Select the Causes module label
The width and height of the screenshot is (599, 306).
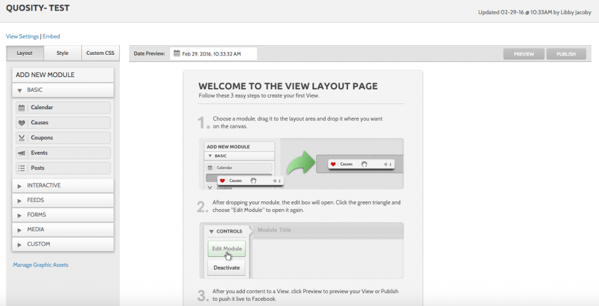point(40,123)
